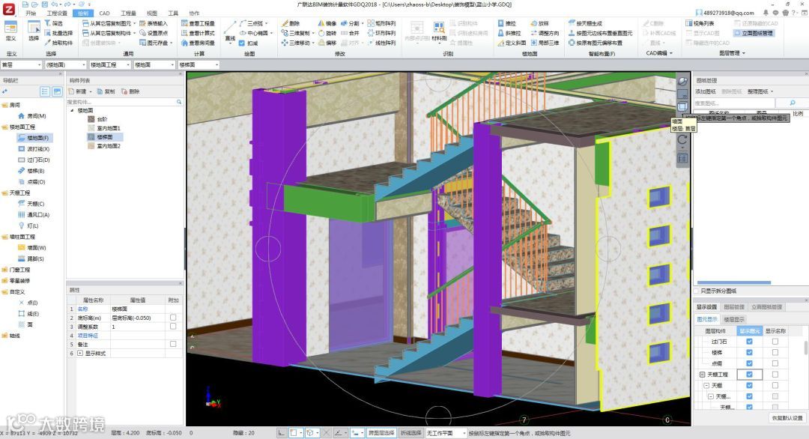Collapse 天棚工程 node in layer list
The image size is (809, 439).
702,375
